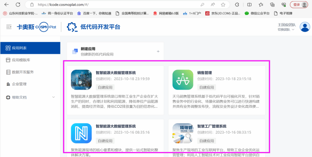The height and width of the screenshot is (157, 312).
Task: Reload the current page
Action: click(18, 5)
